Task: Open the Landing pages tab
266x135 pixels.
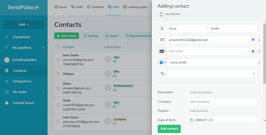Action: (x=135, y=7)
